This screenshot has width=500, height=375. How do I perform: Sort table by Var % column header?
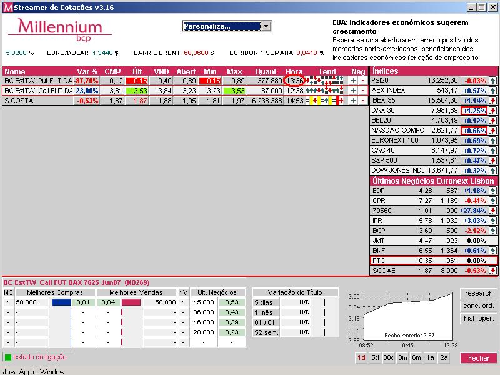click(x=87, y=71)
